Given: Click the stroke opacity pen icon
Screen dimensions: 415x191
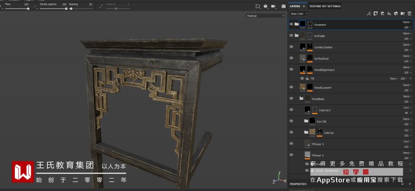Looking at the screenshot, I should (x=35, y=6).
